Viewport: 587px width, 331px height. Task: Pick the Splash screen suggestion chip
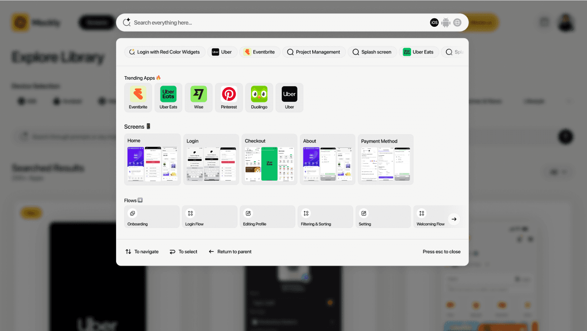(373, 52)
